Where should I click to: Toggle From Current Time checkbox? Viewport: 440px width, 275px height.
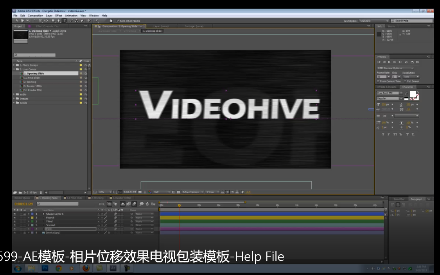[378, 81]
